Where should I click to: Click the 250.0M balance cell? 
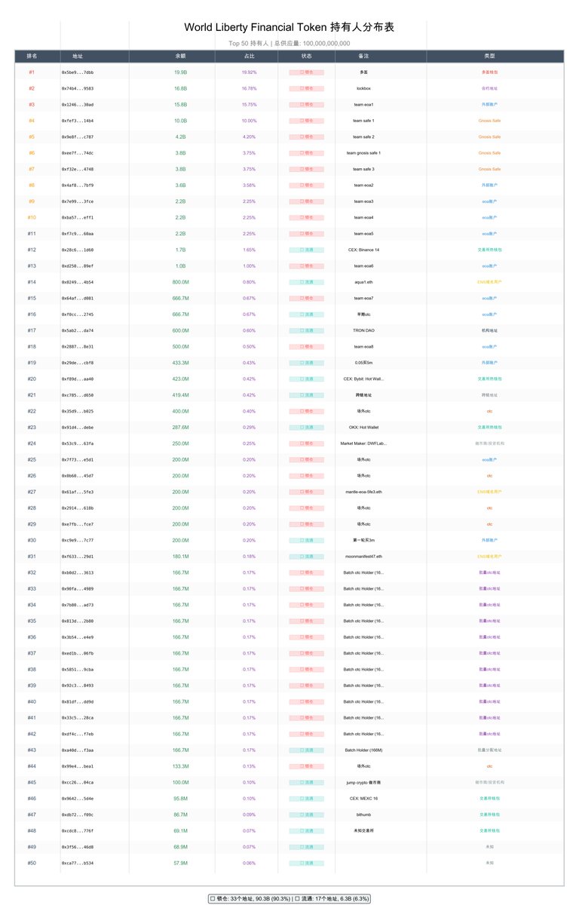[x=181, y=443]
